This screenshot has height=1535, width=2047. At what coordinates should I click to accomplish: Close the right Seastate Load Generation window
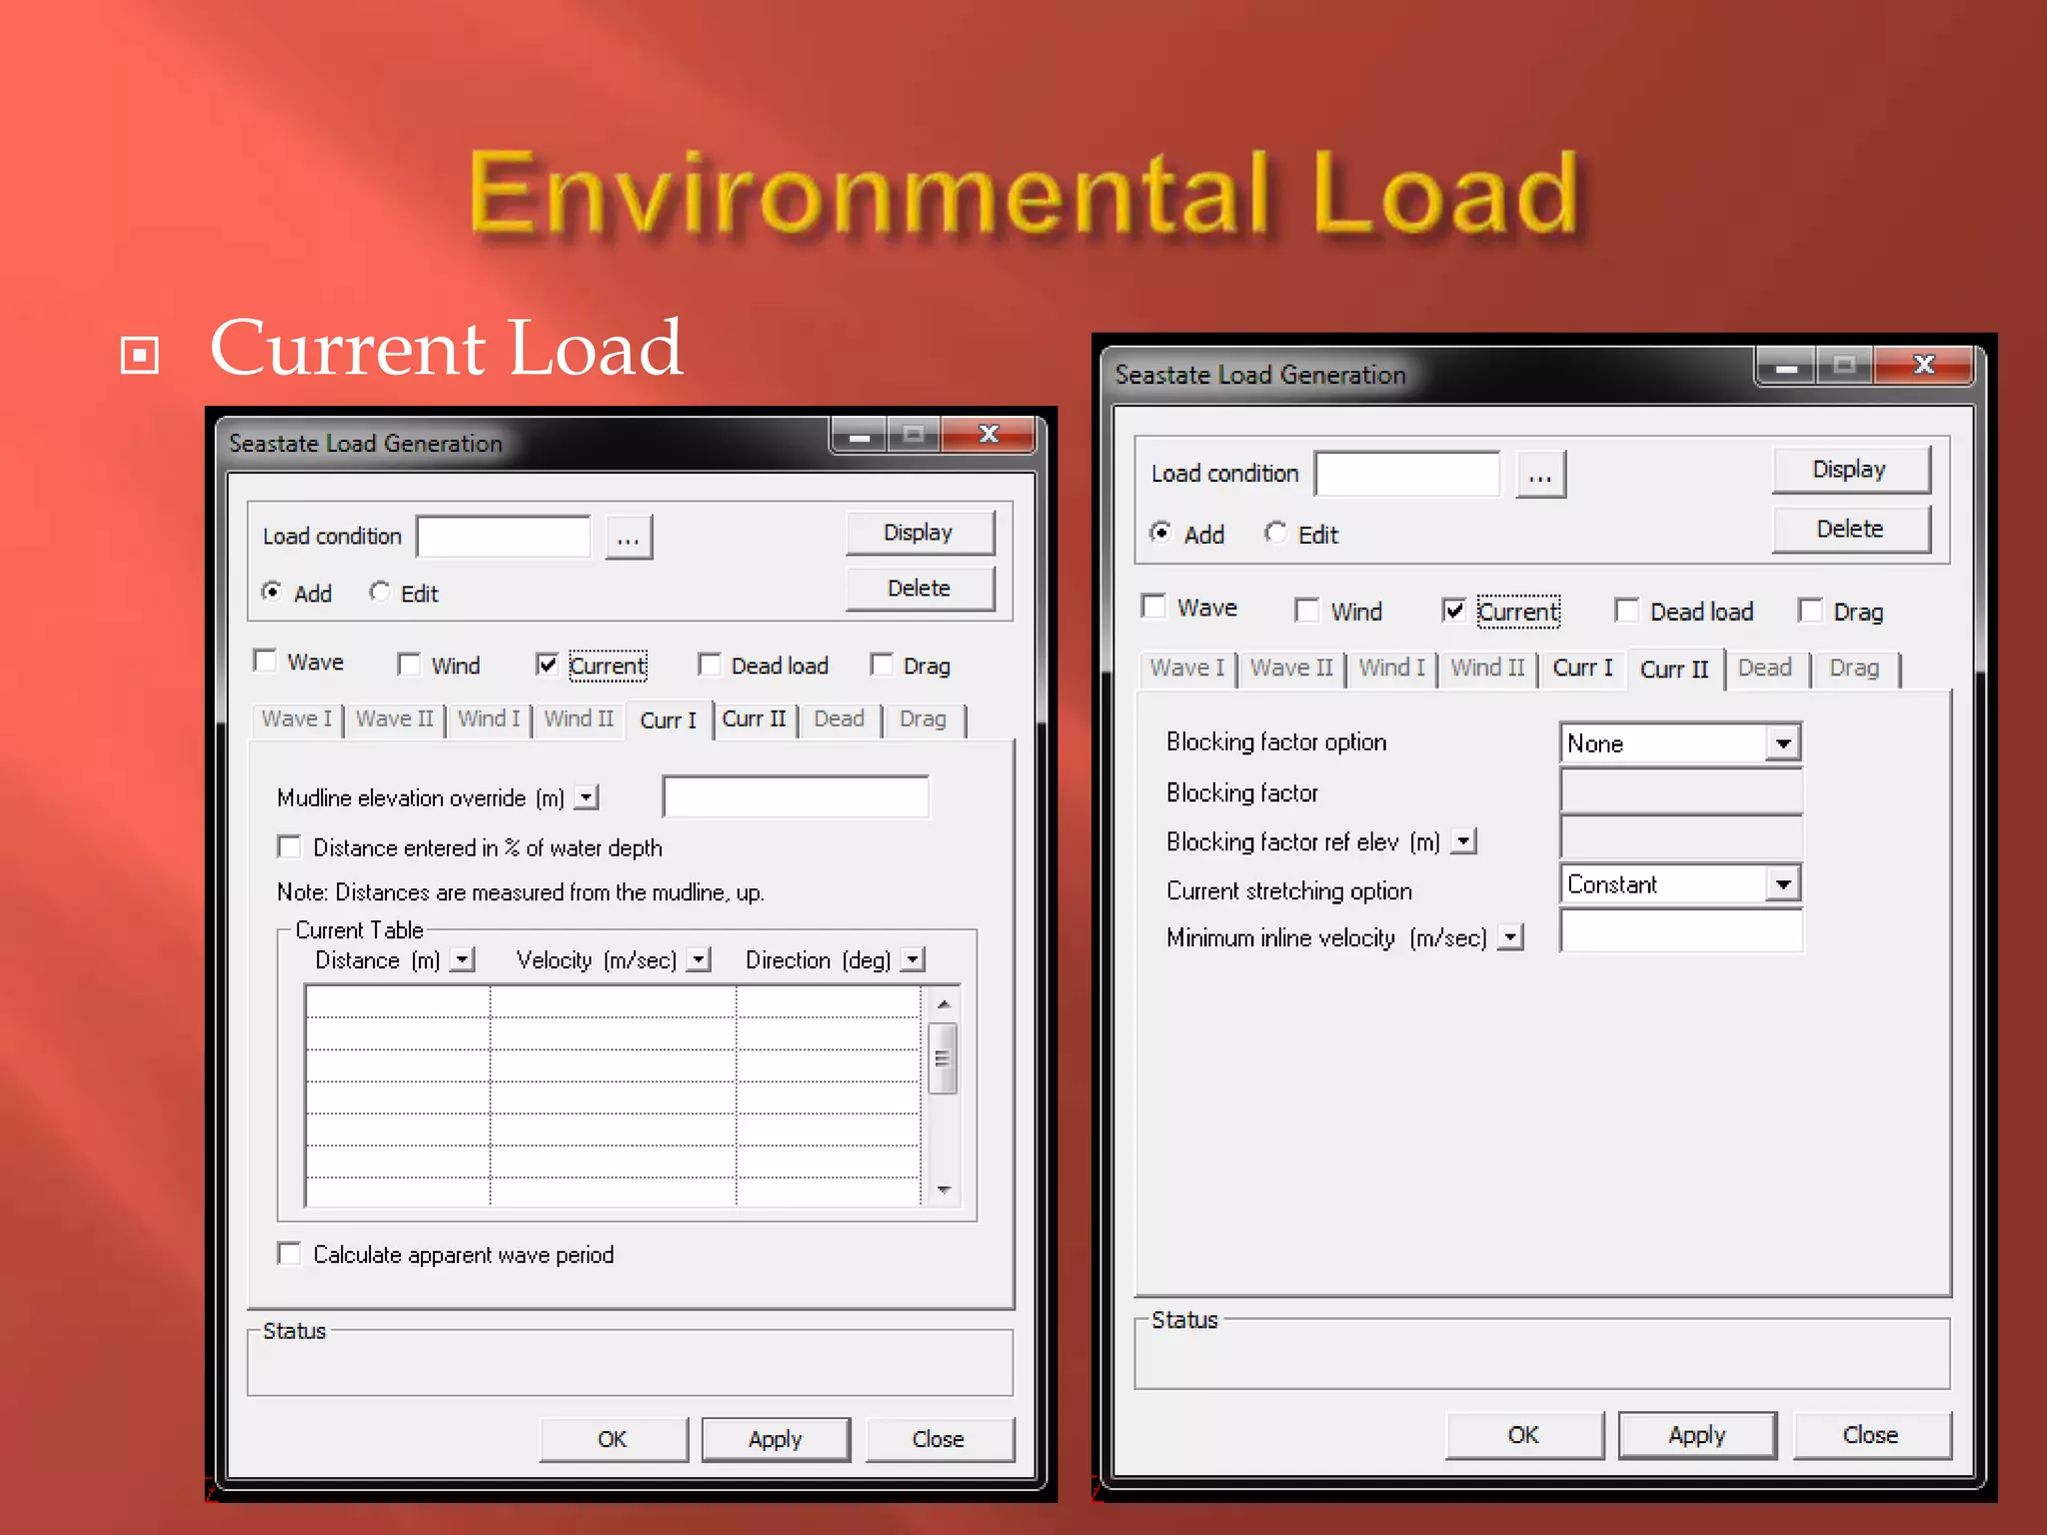point(1924,366)
